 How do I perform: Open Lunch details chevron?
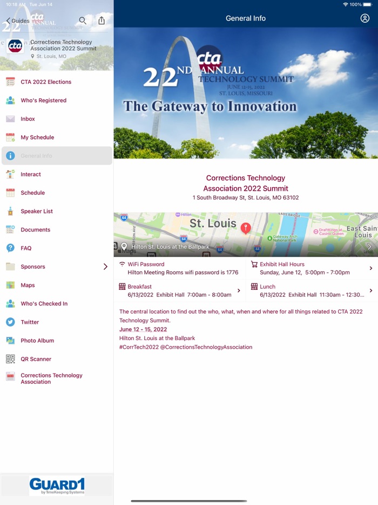click(371, 290)
